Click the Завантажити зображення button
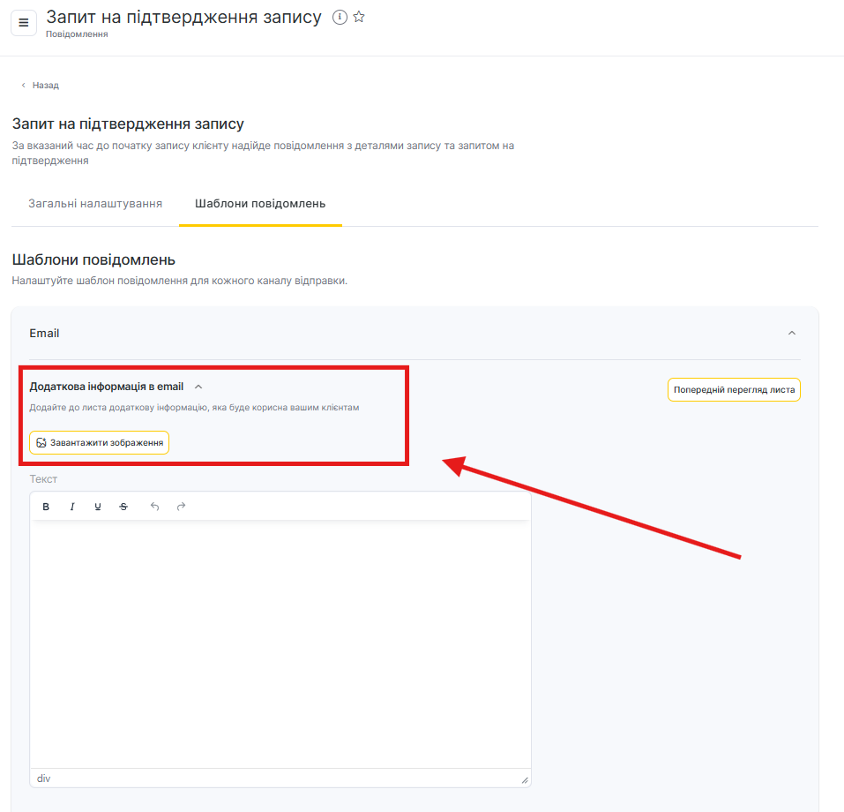 [x=99, y=442]
